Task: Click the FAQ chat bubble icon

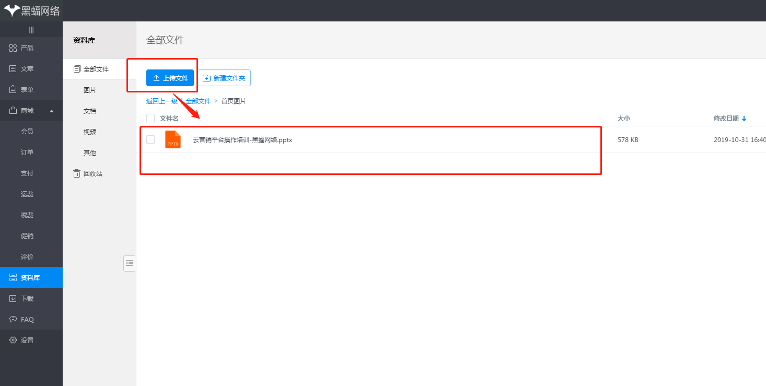Action: click(x=13, y=320)
